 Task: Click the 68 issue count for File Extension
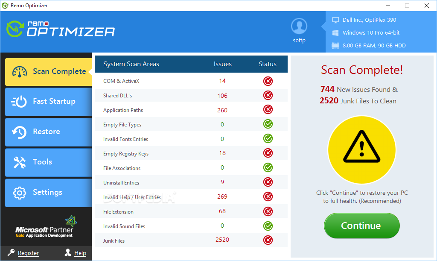click(x=222, y=211)
